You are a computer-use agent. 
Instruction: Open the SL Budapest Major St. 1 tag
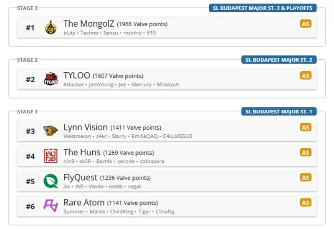(x=279, y=111)
